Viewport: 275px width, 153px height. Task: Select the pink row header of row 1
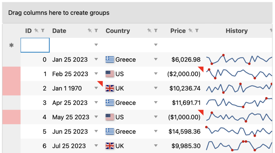coord(11,74)
